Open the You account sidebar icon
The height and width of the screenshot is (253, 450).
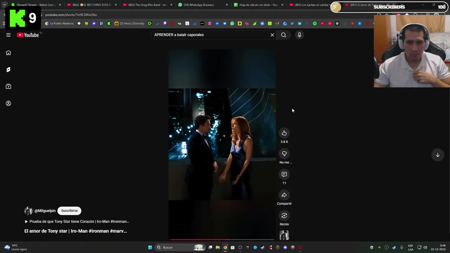click(x=8, y=103)
